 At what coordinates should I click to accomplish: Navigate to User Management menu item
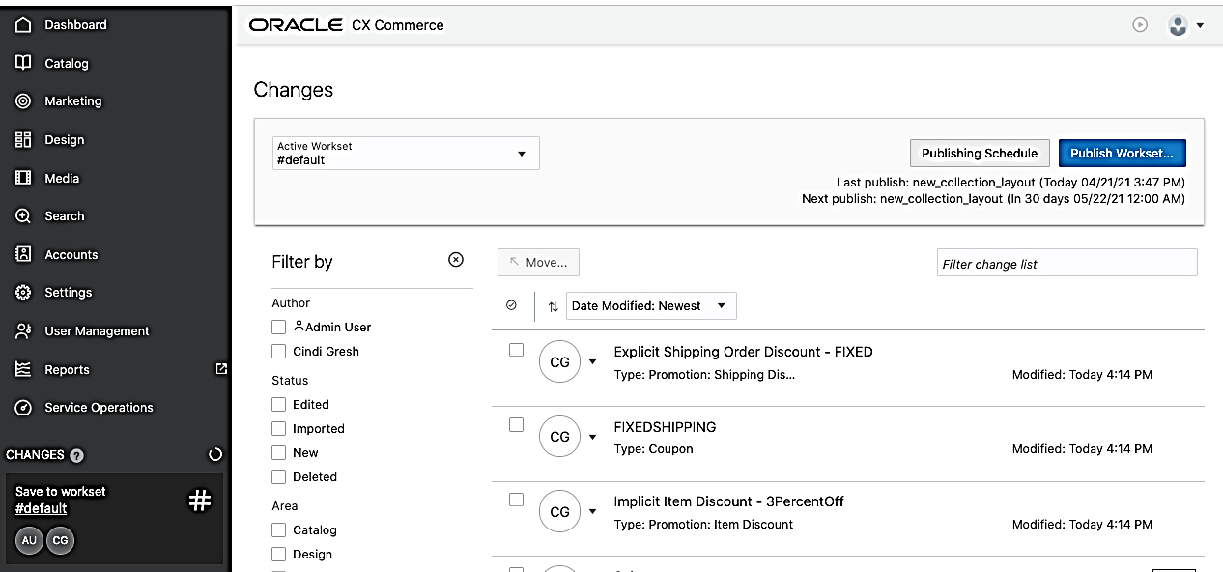tap(97, 331)
